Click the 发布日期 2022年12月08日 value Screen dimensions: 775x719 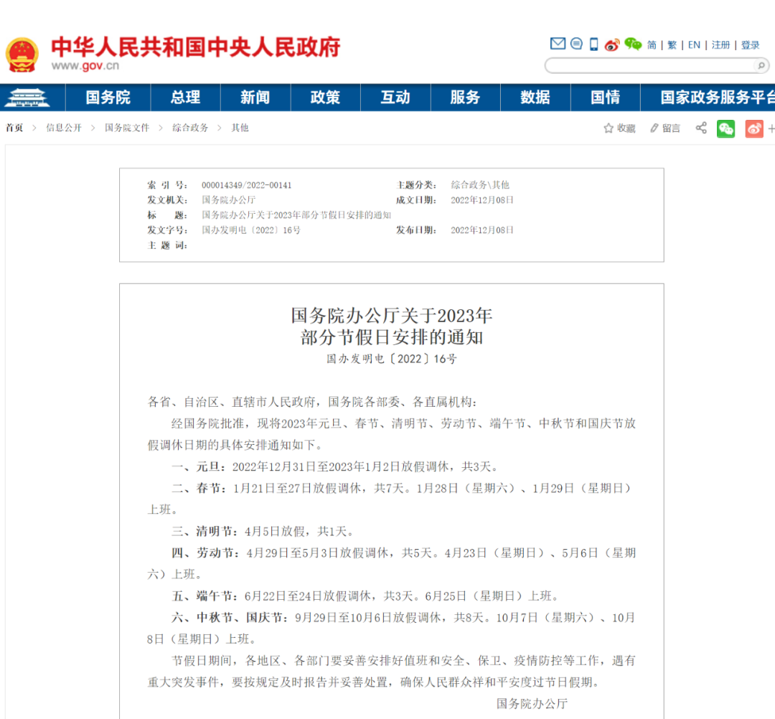pyautogui.click(x=482, y=230)
